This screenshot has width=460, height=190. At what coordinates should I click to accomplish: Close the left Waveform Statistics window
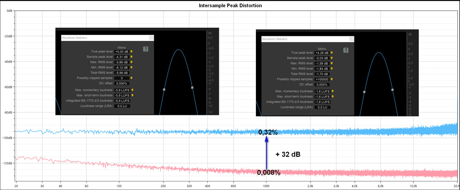click(151, 37)
